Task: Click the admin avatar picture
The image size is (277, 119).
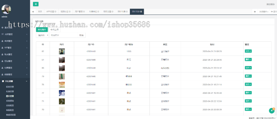Action: pyautogui.click(x=6, y=9)
